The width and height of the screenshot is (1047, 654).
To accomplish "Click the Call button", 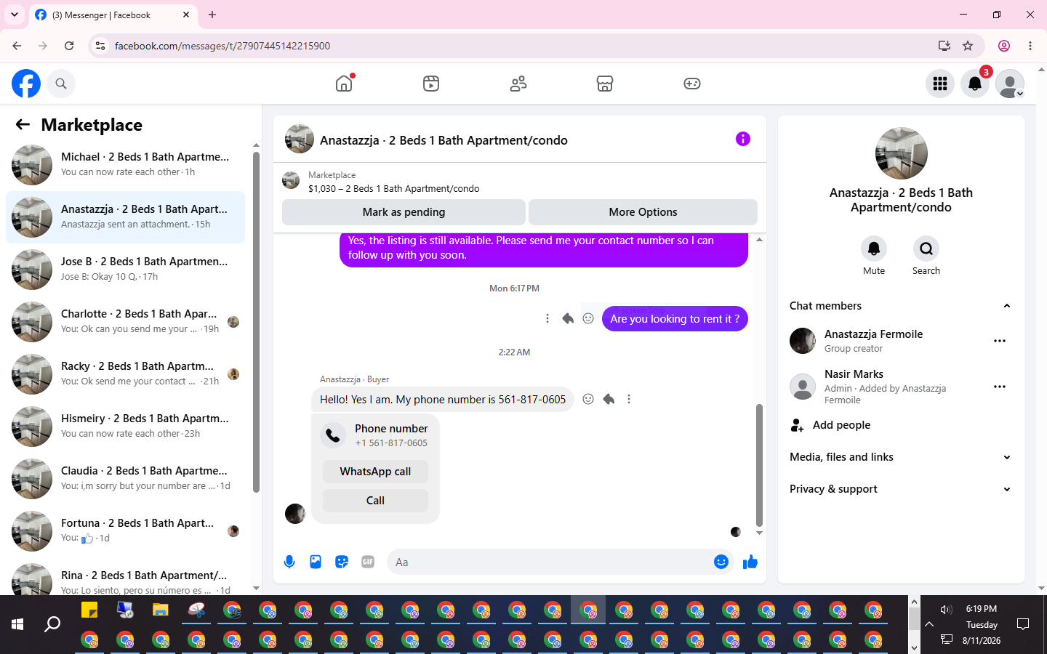I will [375, 501].
